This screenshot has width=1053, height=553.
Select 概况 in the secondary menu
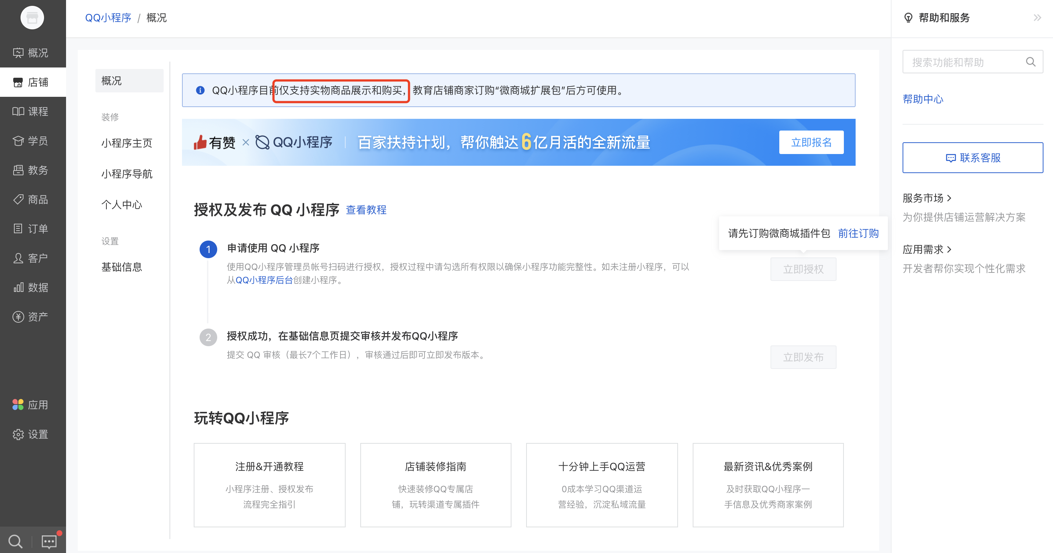point(129,80)
